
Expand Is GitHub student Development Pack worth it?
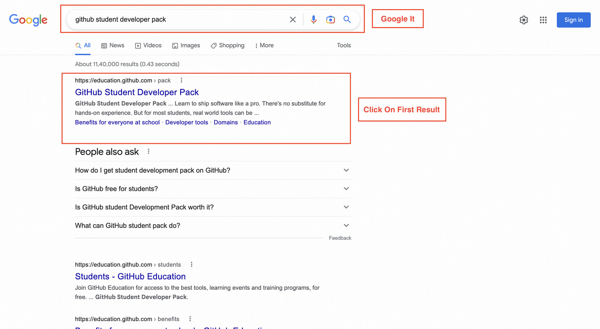tap(213, 207)
